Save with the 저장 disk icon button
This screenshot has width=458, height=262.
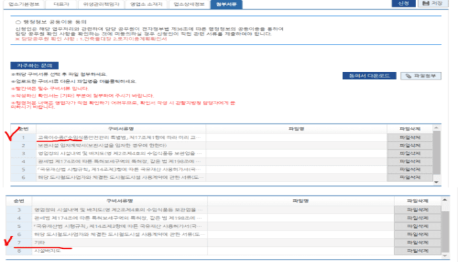coord(433,3)
